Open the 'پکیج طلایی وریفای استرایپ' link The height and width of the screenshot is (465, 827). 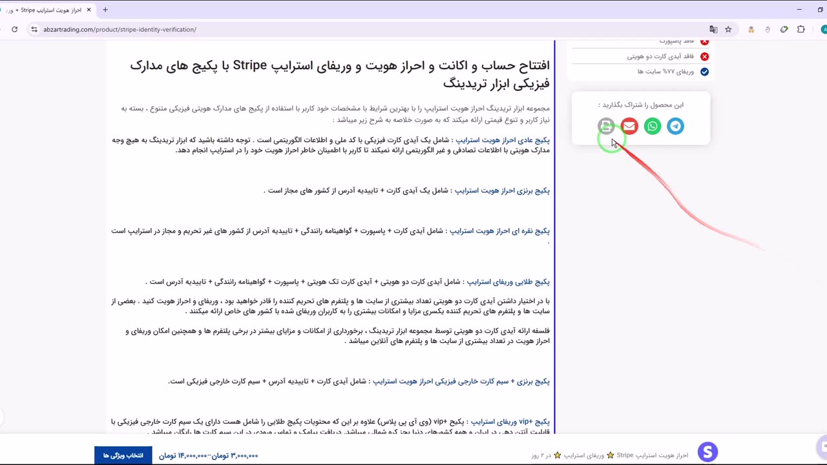pyautogui.click(x=508, y=282)
